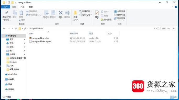The height and width of the screenshot is (100, 179).
Task: Click the 复制到 copy-to icon
Action: point(53,13)
